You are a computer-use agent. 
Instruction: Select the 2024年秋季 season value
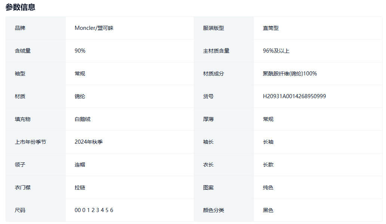click(89, 142)
